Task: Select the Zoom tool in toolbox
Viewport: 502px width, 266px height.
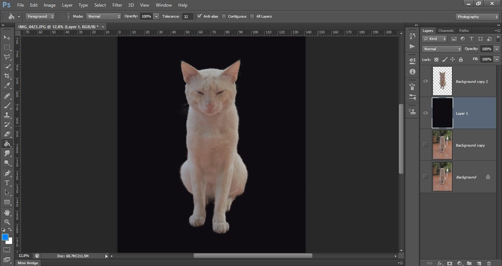Action: pos(7,222)
